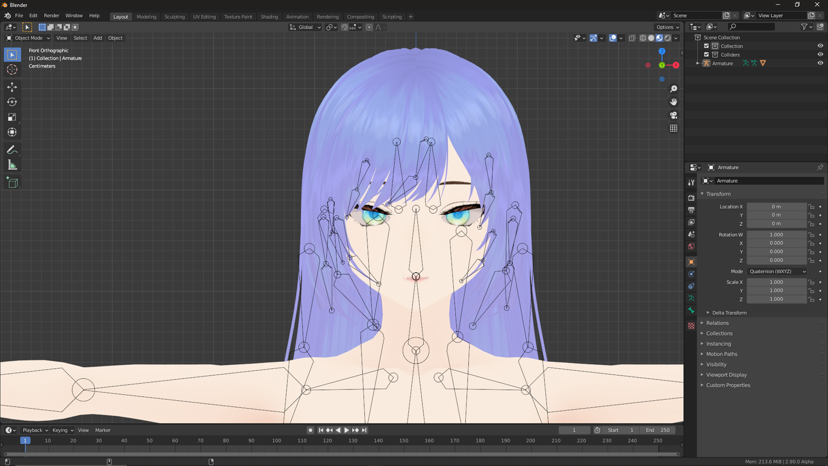Open the Output properties tab
The height and width of the screenshot is (466, 828).
[691, 210]
